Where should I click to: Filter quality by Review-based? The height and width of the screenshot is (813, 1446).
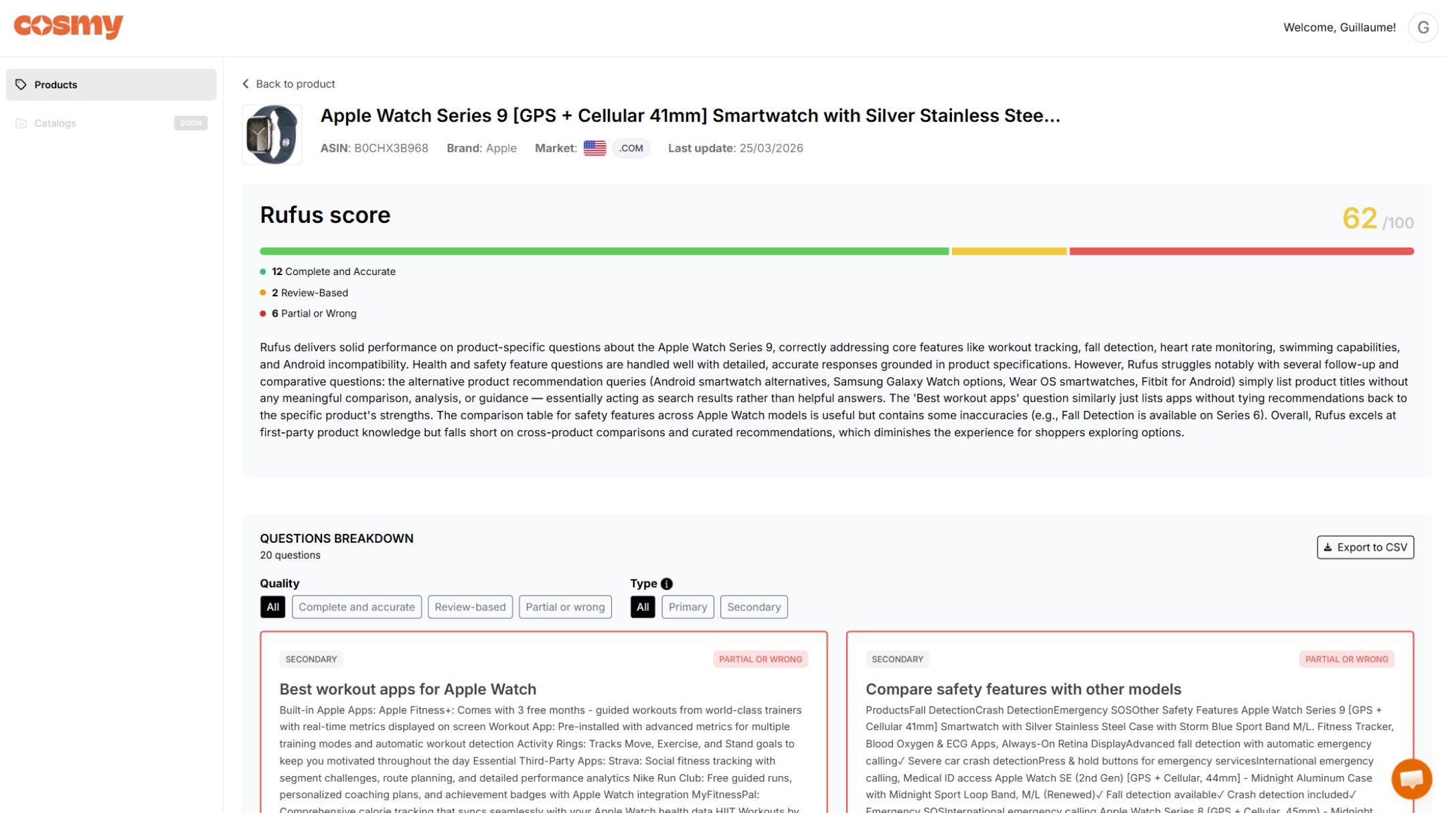pyautogui.click(x=470, y=607)
